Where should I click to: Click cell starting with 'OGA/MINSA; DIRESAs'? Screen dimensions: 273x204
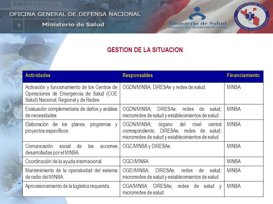[x=172, y=189]
